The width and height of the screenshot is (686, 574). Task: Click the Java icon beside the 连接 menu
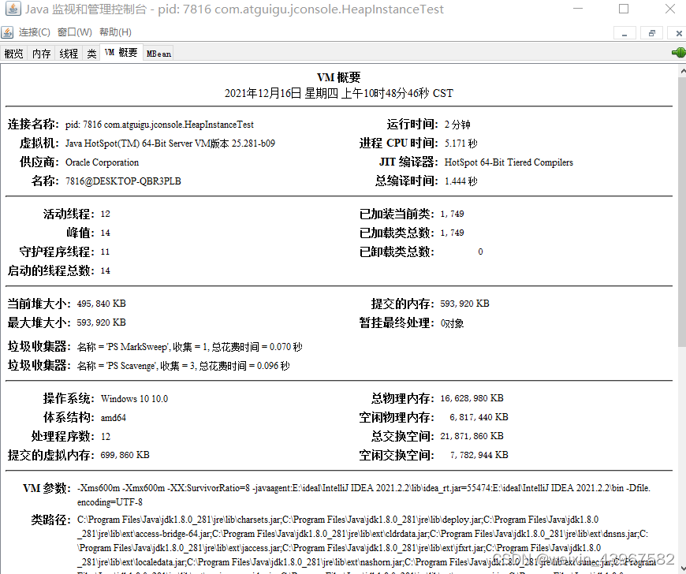tap(7, 32)
